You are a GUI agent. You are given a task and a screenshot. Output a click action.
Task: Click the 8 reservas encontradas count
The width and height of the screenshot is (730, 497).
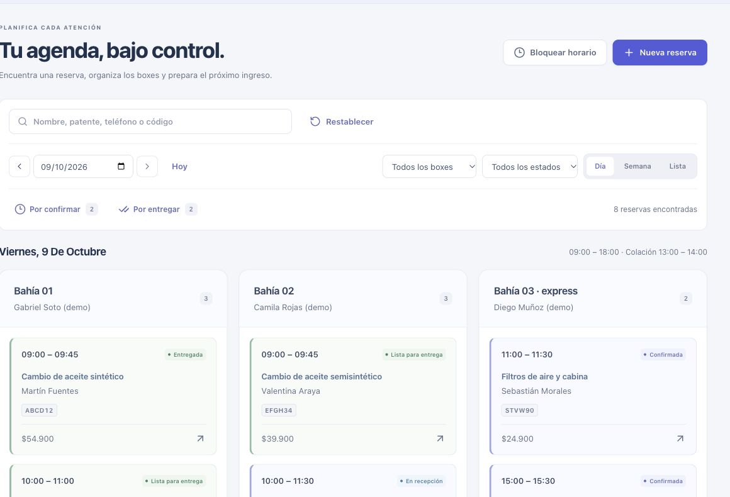tap(655, 209)
